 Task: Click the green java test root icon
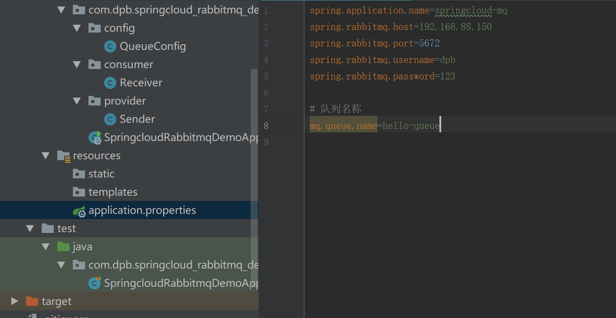[63, 247]
